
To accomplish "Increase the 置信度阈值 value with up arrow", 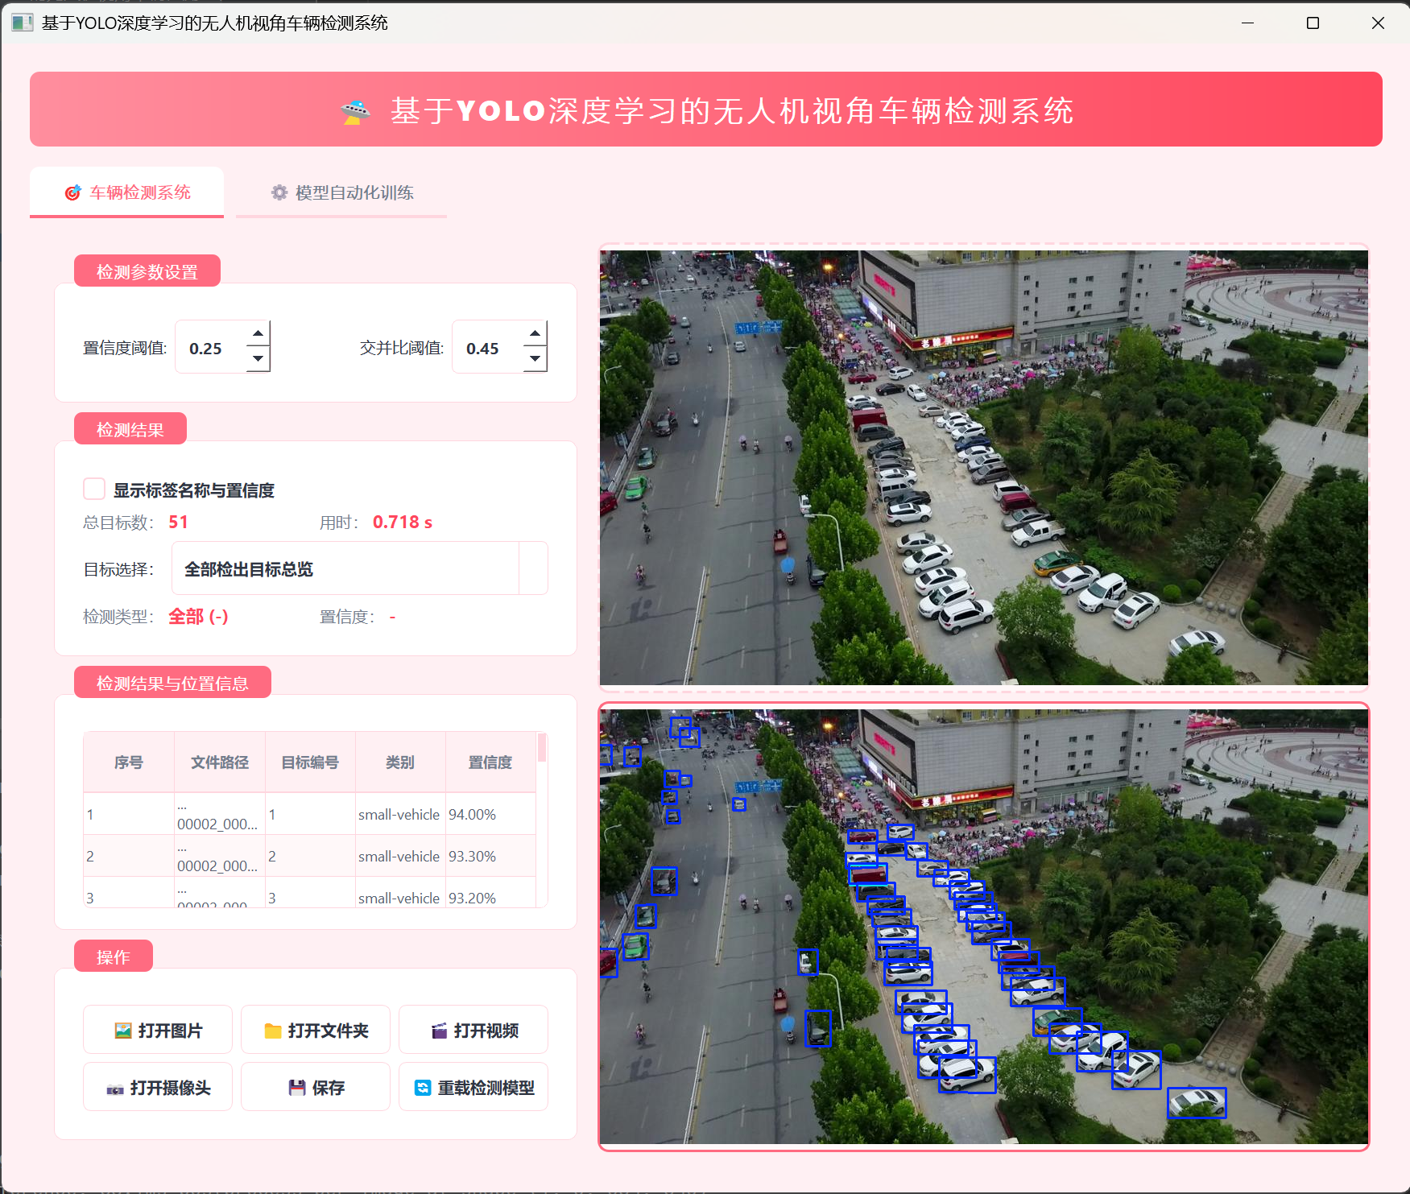I will click(x=258, y=333).
